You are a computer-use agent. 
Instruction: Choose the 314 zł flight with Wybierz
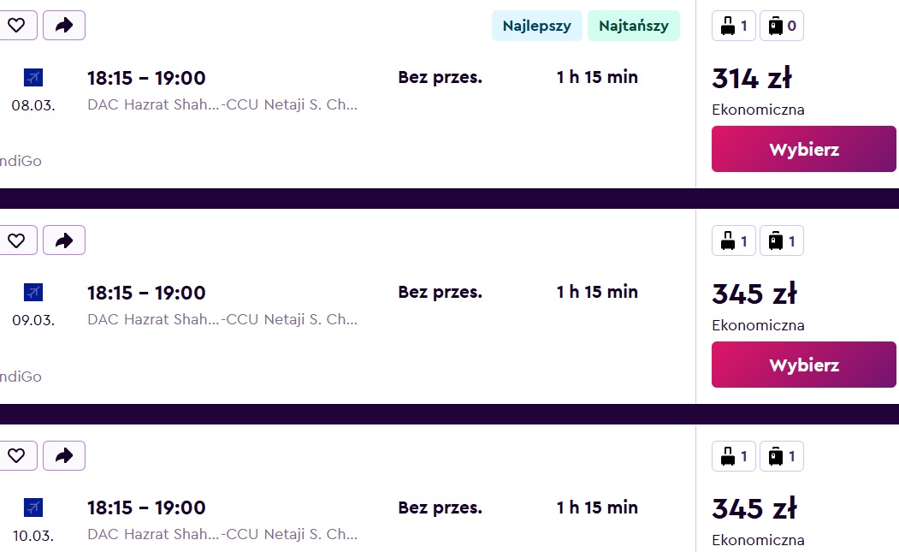tap(804, 149)
